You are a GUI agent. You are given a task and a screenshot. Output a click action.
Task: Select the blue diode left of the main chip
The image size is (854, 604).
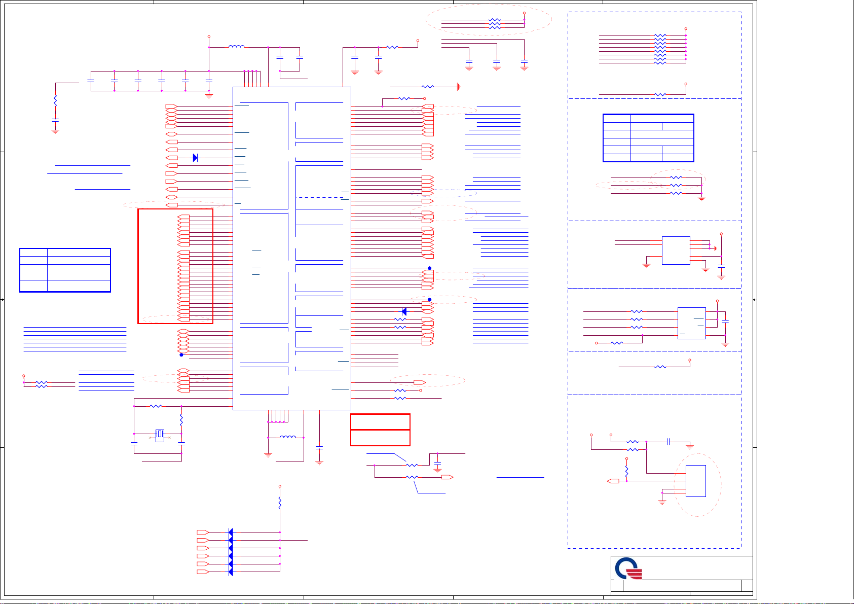195,158
